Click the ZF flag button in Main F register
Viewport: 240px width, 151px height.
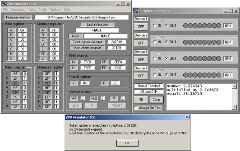[x=16, y=78]
